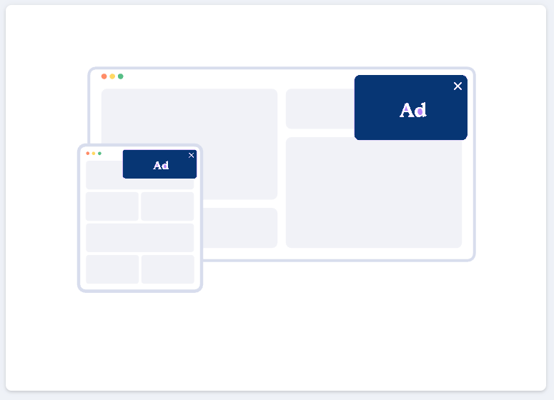
Task: Click the small Ad banner text
Action: pyautogui.click(x=161, y=166)
